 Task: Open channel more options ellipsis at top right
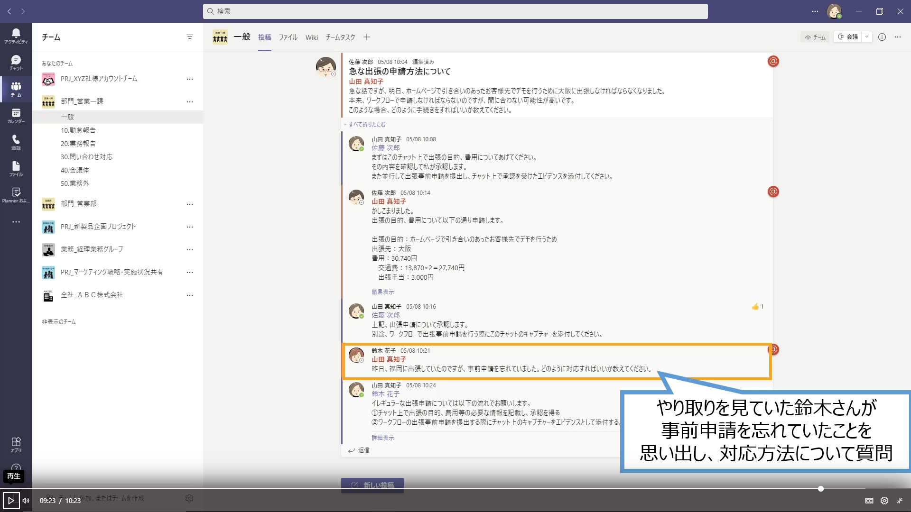[x=898, y=37]
